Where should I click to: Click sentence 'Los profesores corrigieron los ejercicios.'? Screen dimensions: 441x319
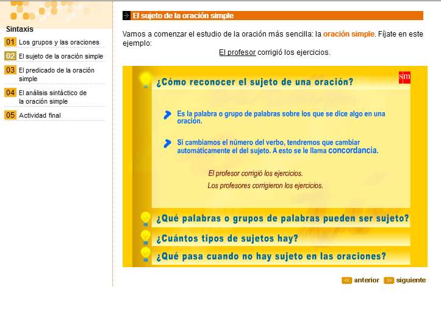(x=265, y=185)
